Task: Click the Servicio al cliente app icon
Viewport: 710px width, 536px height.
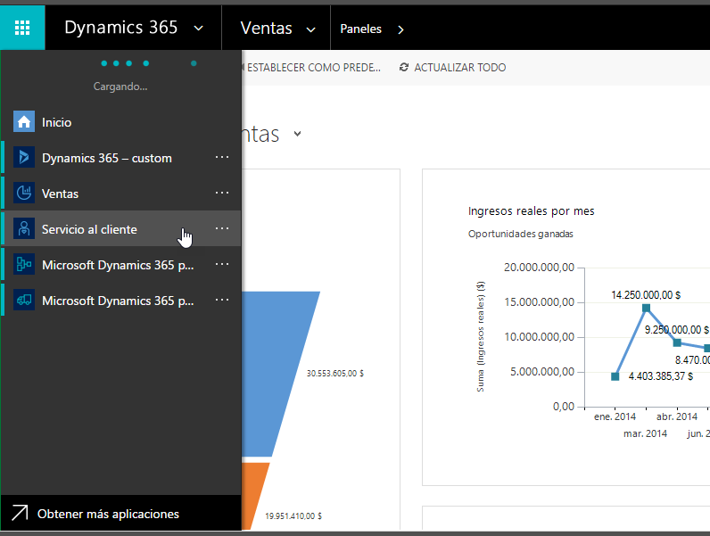Action: tap(24, 229)
